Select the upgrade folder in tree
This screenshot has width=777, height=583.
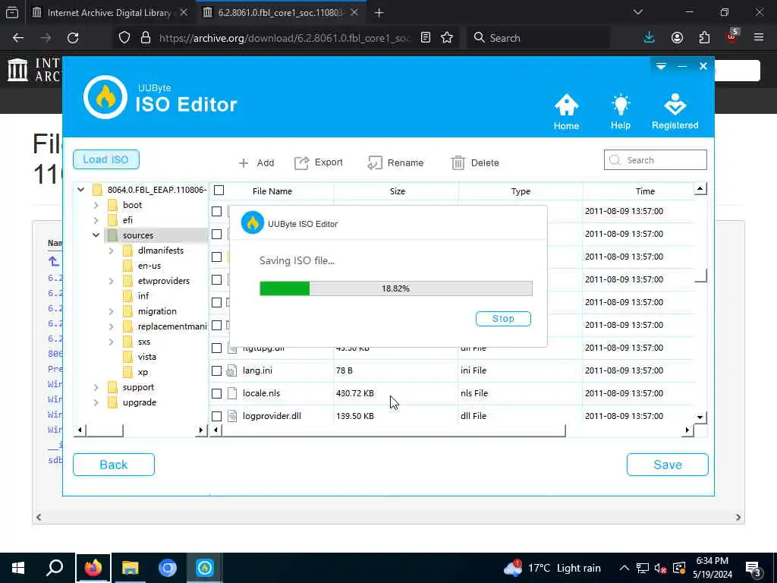140,402
